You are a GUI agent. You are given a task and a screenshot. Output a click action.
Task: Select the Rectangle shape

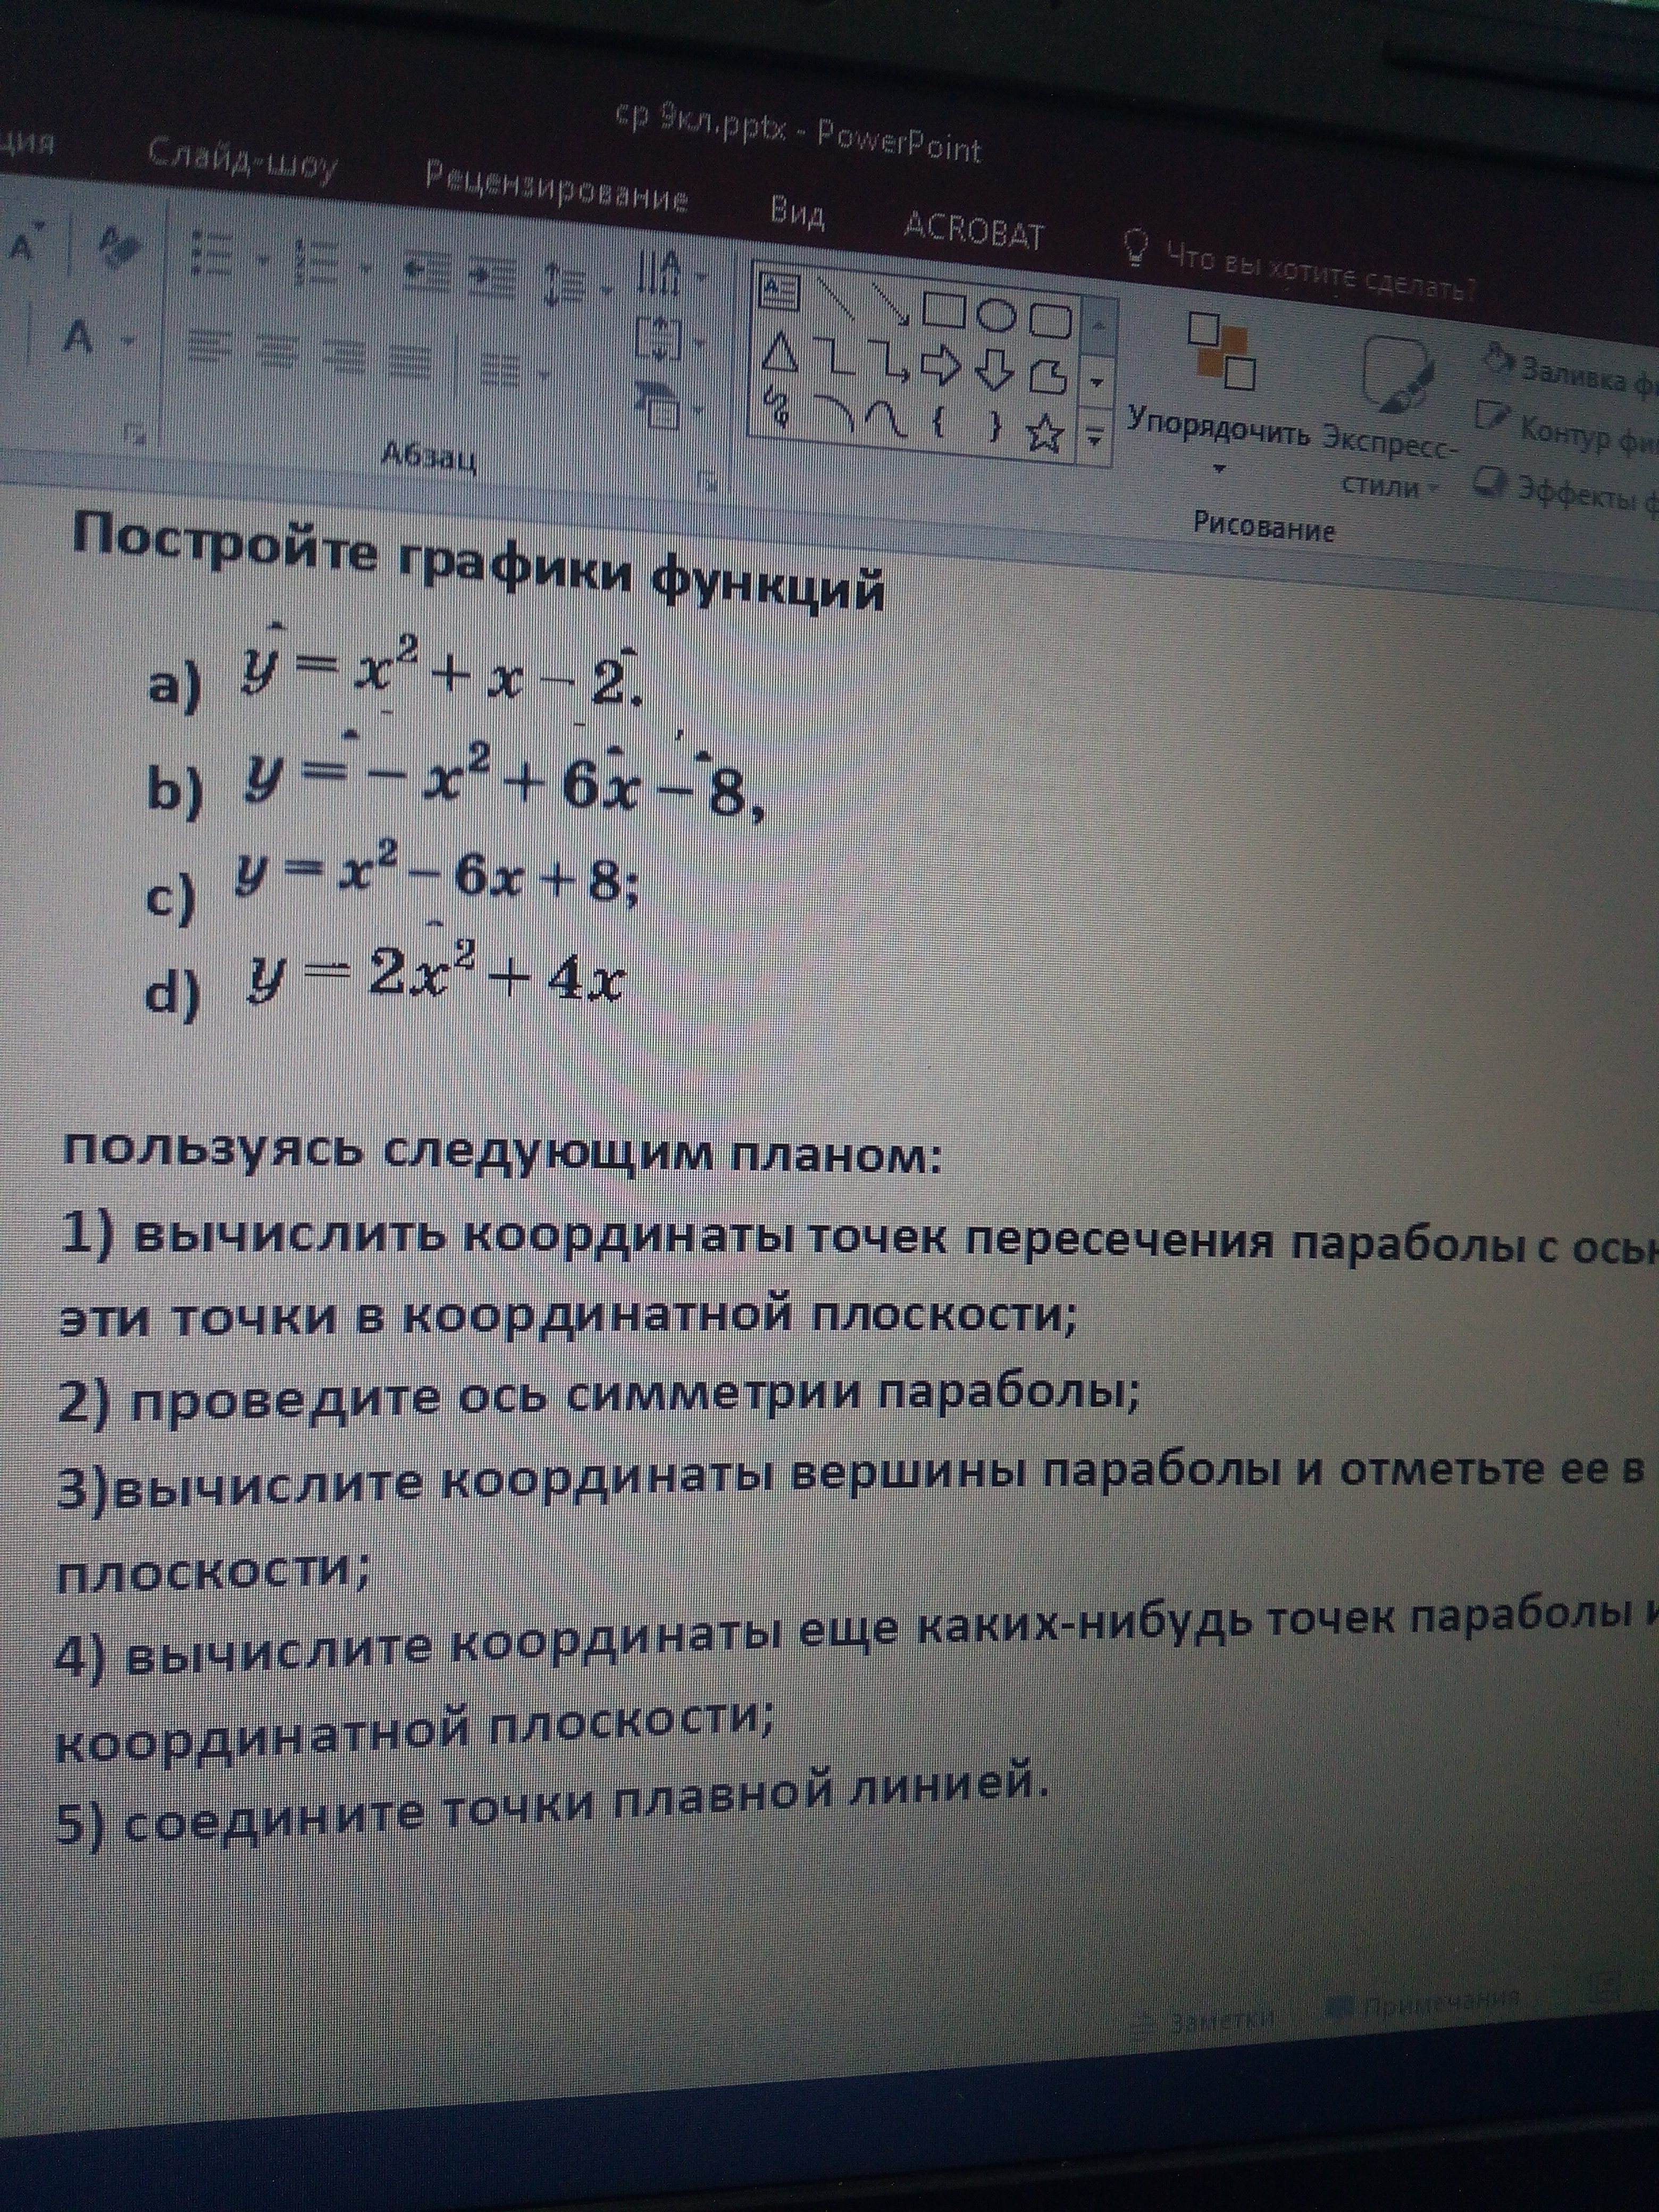(x=943, y=311)
